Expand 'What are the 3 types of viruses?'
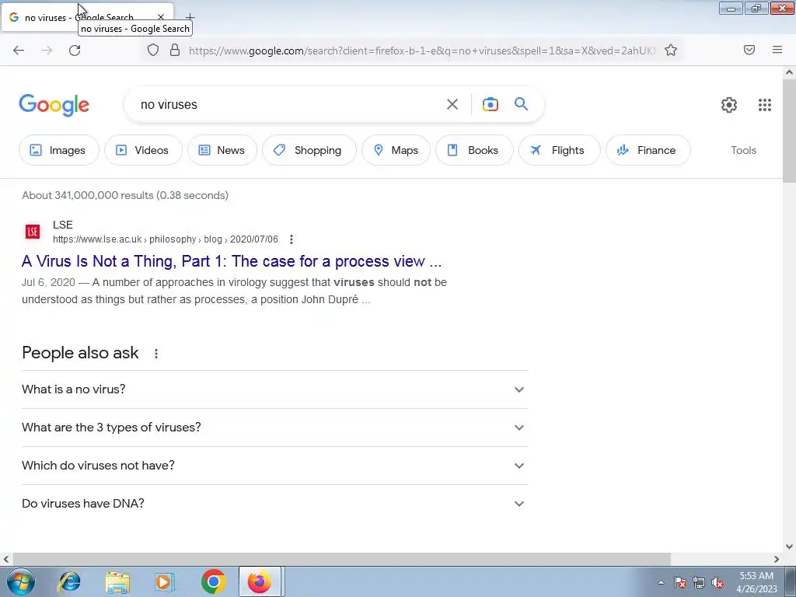The image size is (796, 597). [x=274, y=428]
